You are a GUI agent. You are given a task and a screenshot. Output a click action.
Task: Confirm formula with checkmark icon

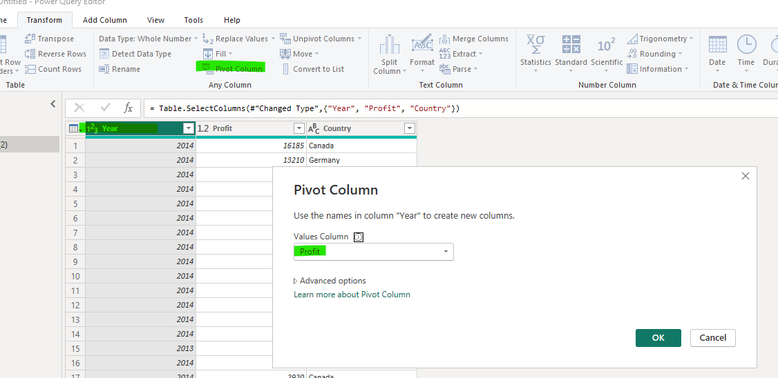[105, 108]
